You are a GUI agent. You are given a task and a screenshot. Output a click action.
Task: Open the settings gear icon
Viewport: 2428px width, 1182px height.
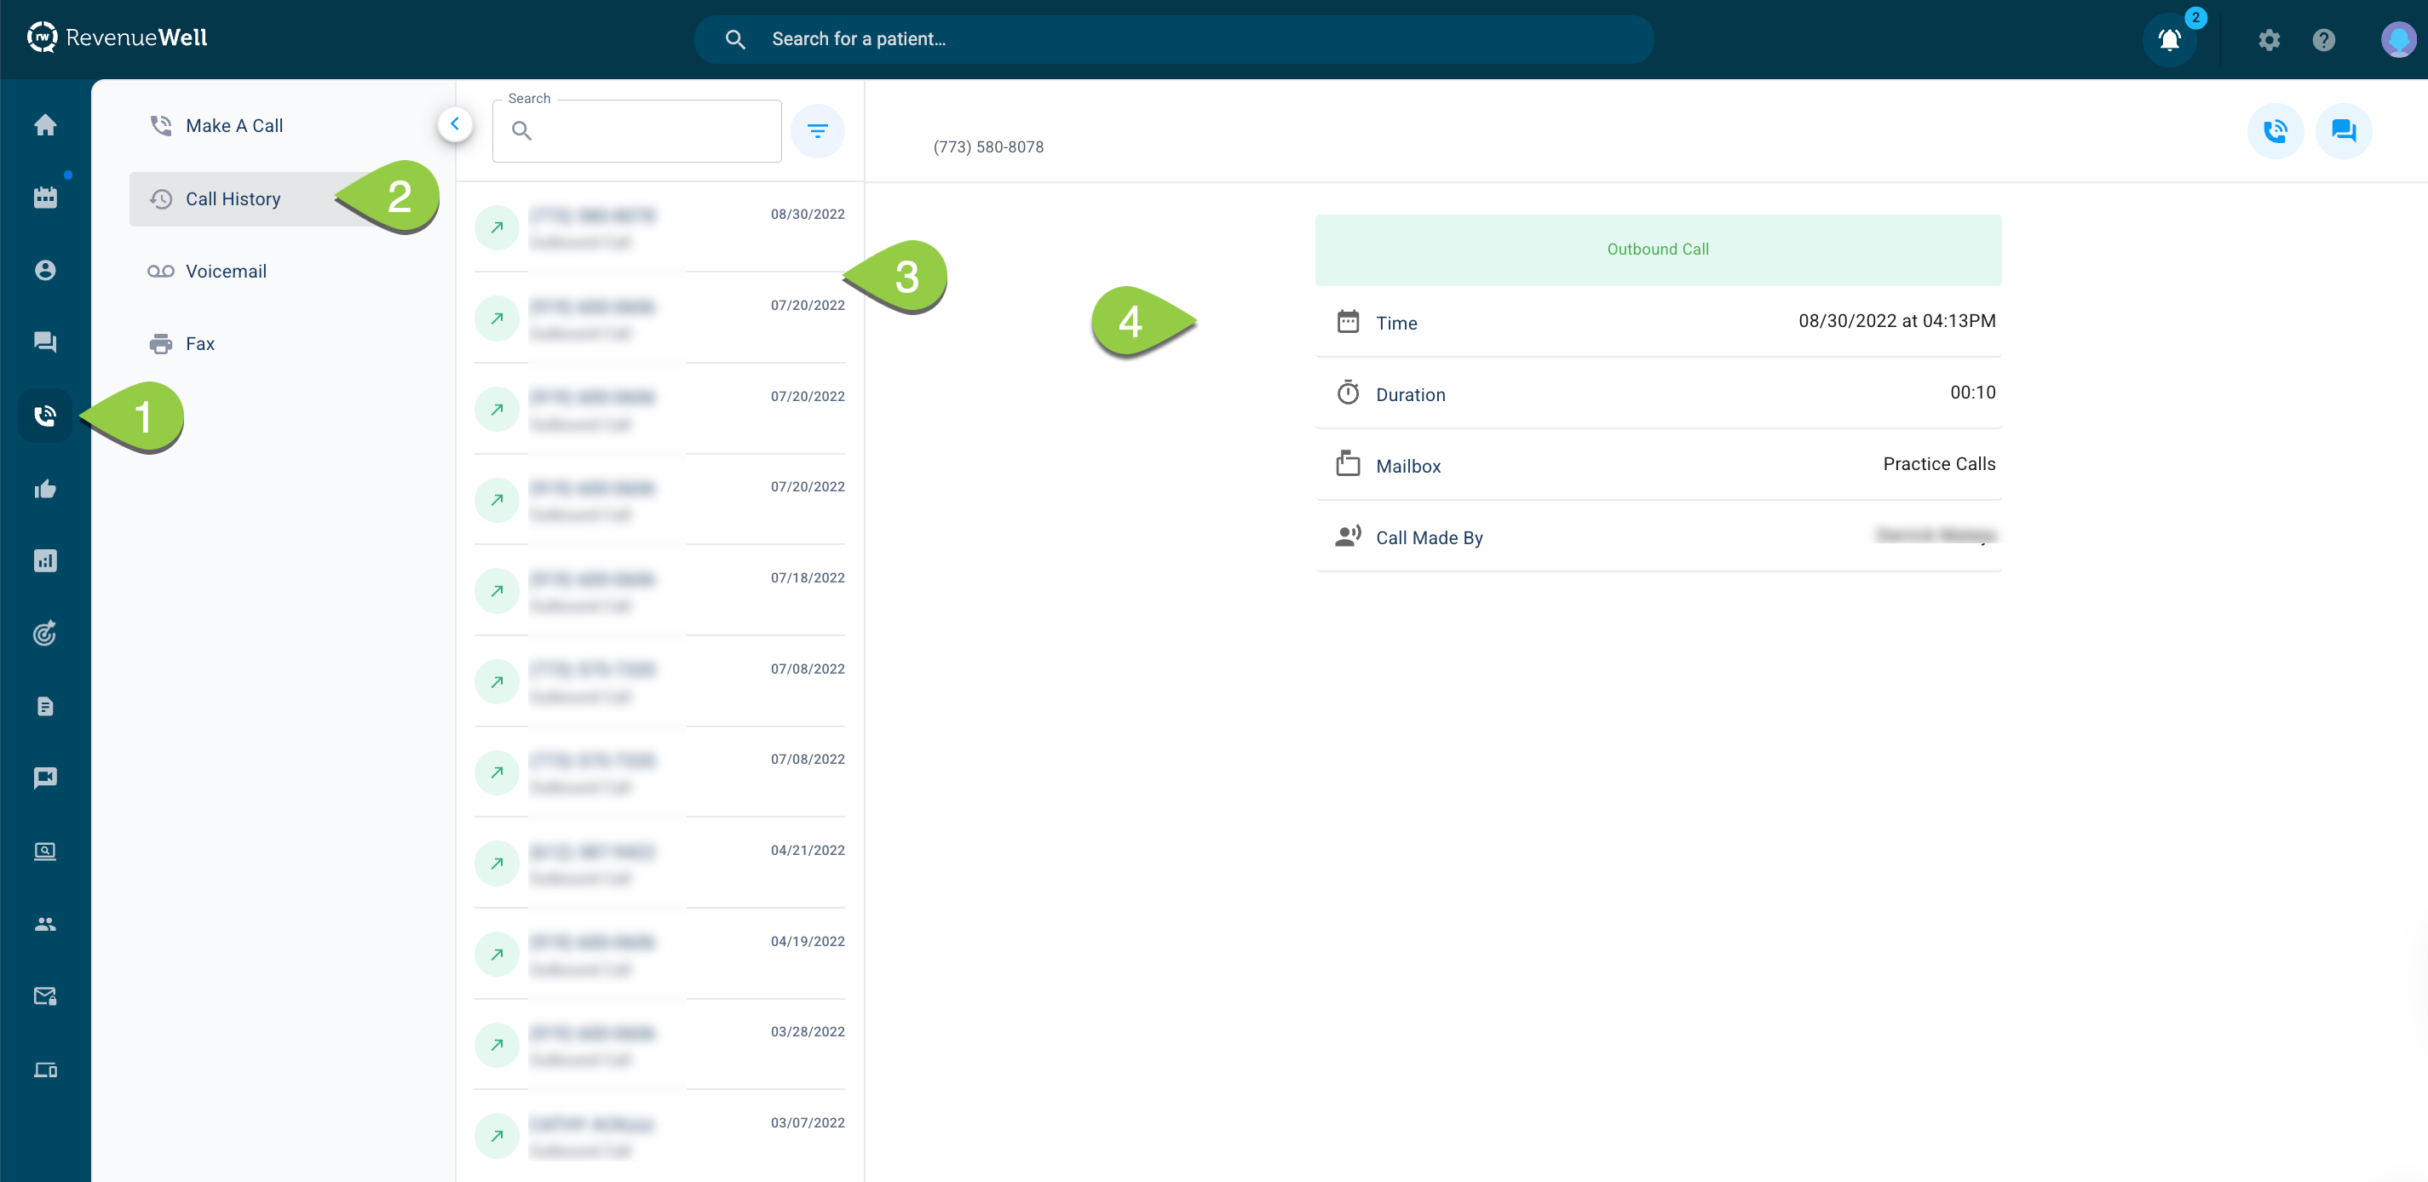tap(2270, 39)
